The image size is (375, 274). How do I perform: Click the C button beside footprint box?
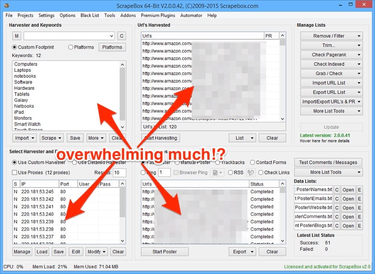(x=122, y=36)
